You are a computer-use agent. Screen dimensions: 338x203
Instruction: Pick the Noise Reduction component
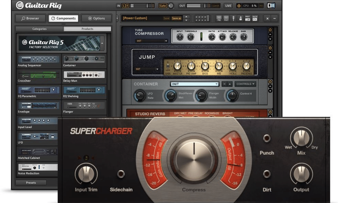[x=37, y=169]
